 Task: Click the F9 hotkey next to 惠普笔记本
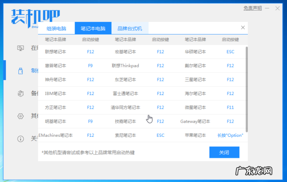coord(90,66)
